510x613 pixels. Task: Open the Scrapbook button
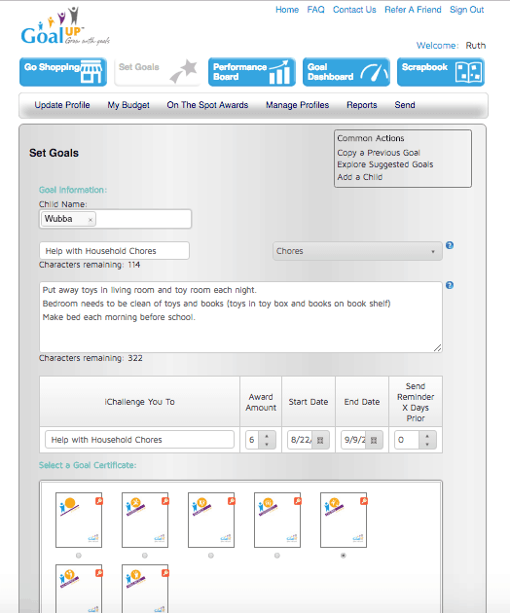pyautogui.click(x=441, y=72)
